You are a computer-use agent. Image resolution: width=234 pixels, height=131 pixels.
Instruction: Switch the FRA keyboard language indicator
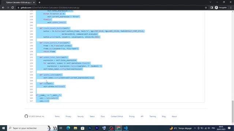[213, 128]
